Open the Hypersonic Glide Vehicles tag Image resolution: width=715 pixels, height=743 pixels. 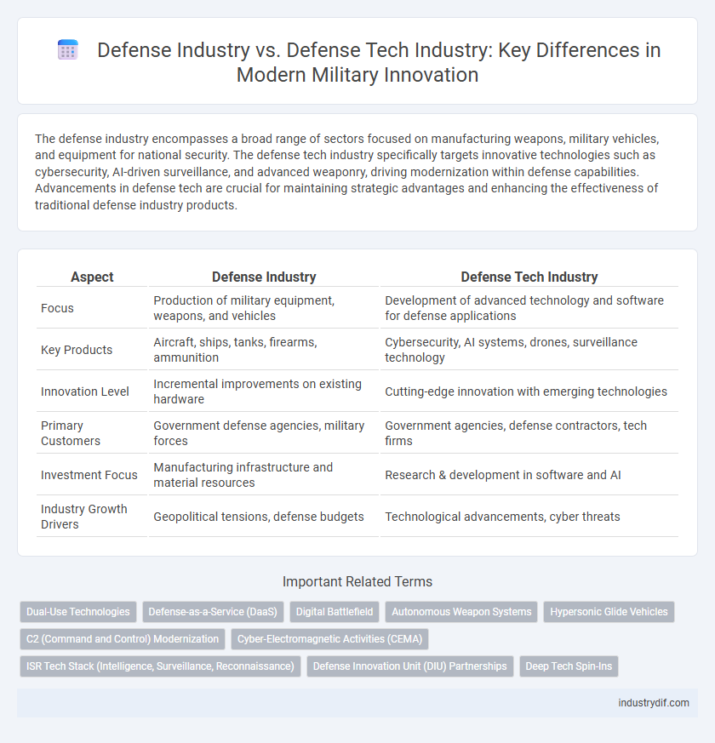(x=609, y=612)
